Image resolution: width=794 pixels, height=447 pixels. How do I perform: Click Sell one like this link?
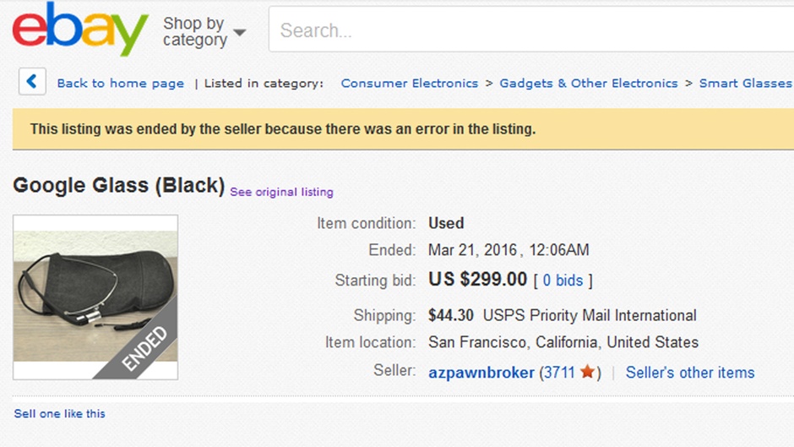click(x=60, y=413)
